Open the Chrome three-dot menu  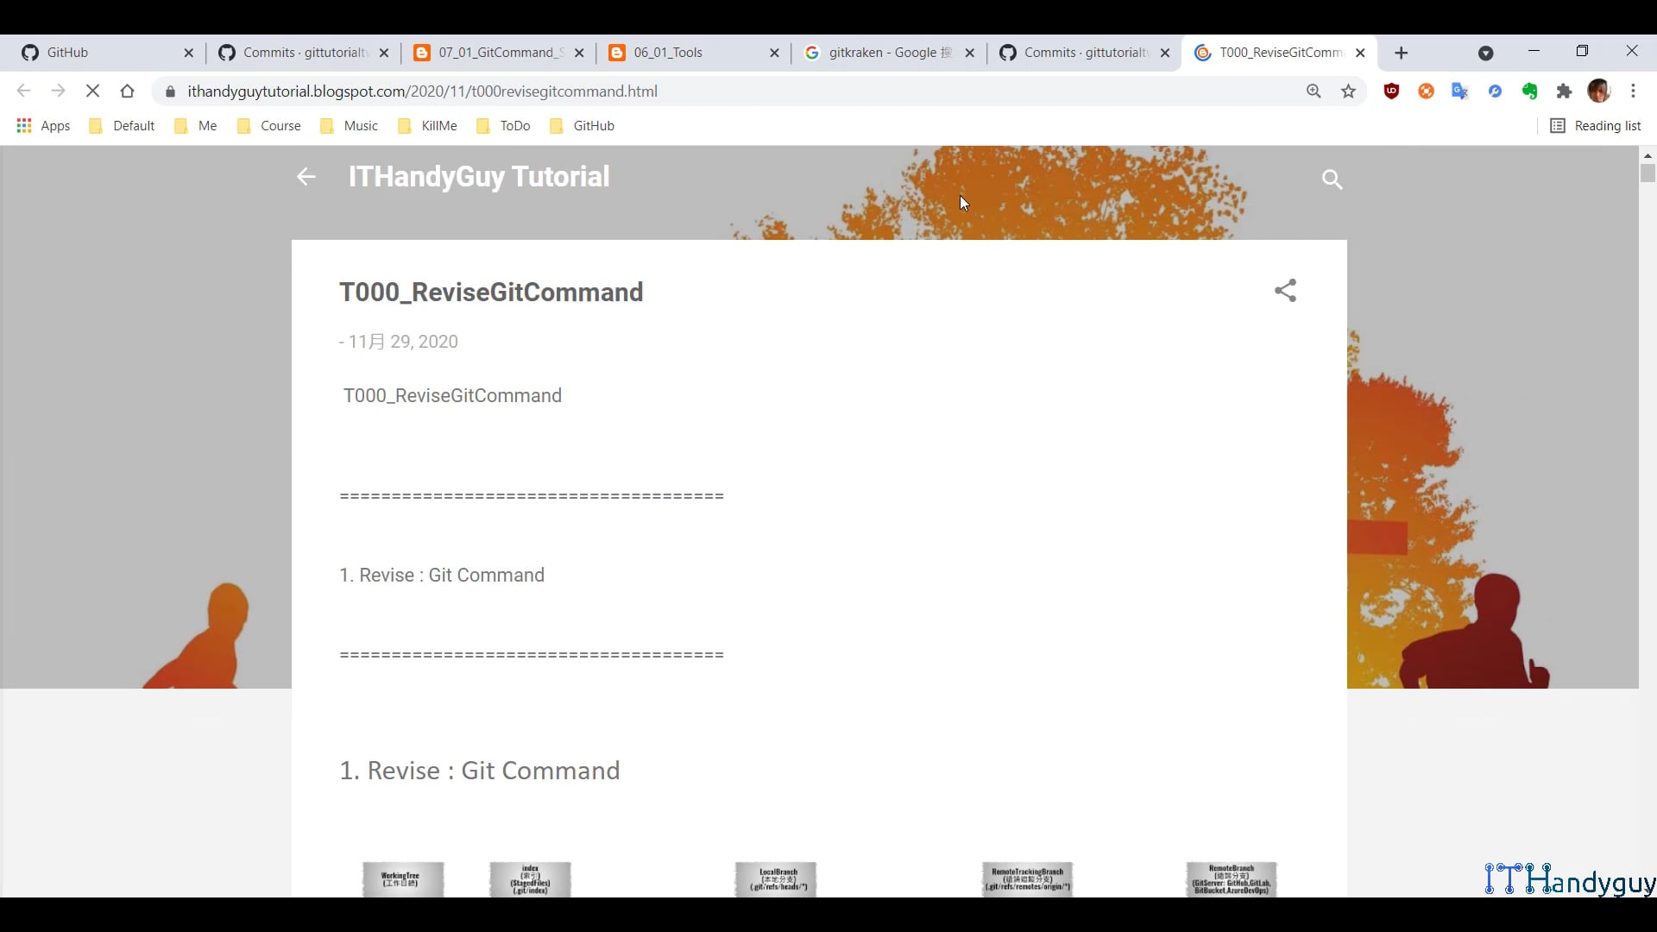[1634, 91]
